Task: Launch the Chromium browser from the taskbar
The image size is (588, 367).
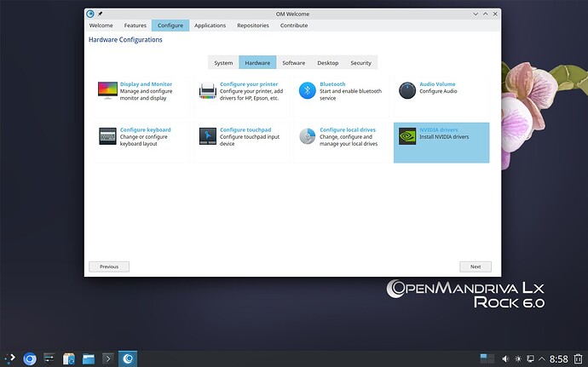Action: [x=30, y=358]
